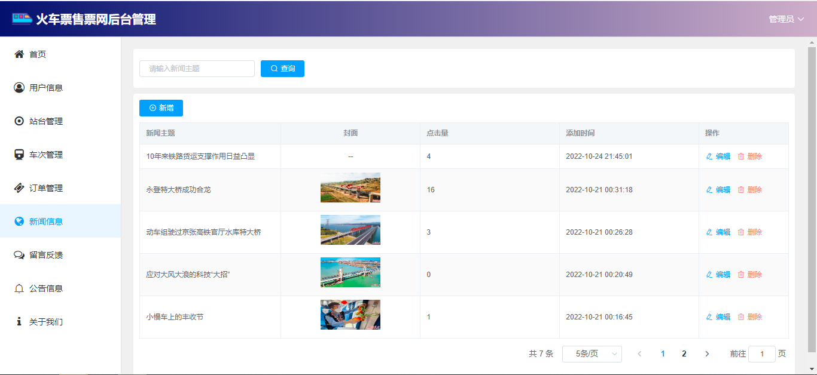Viewport: 817px width, 375px height.
Task: Open the 新闻信息 sidebar menu item
Action: coord(46,222)
